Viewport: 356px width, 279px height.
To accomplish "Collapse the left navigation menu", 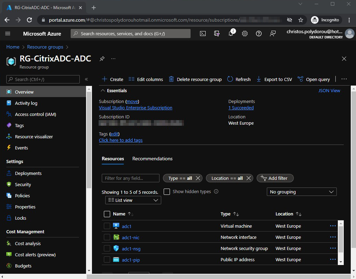I will 86,79.
